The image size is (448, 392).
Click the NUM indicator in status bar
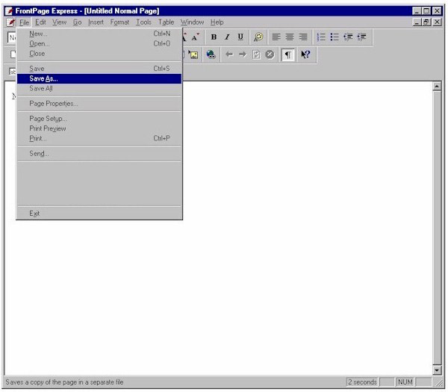click(x=405, y=382)
